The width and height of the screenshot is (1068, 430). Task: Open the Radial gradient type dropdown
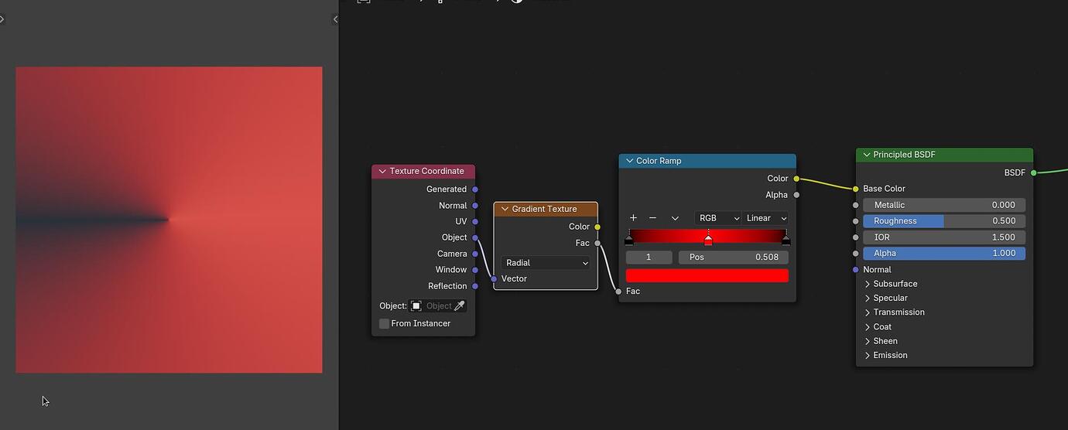[546, 263]
